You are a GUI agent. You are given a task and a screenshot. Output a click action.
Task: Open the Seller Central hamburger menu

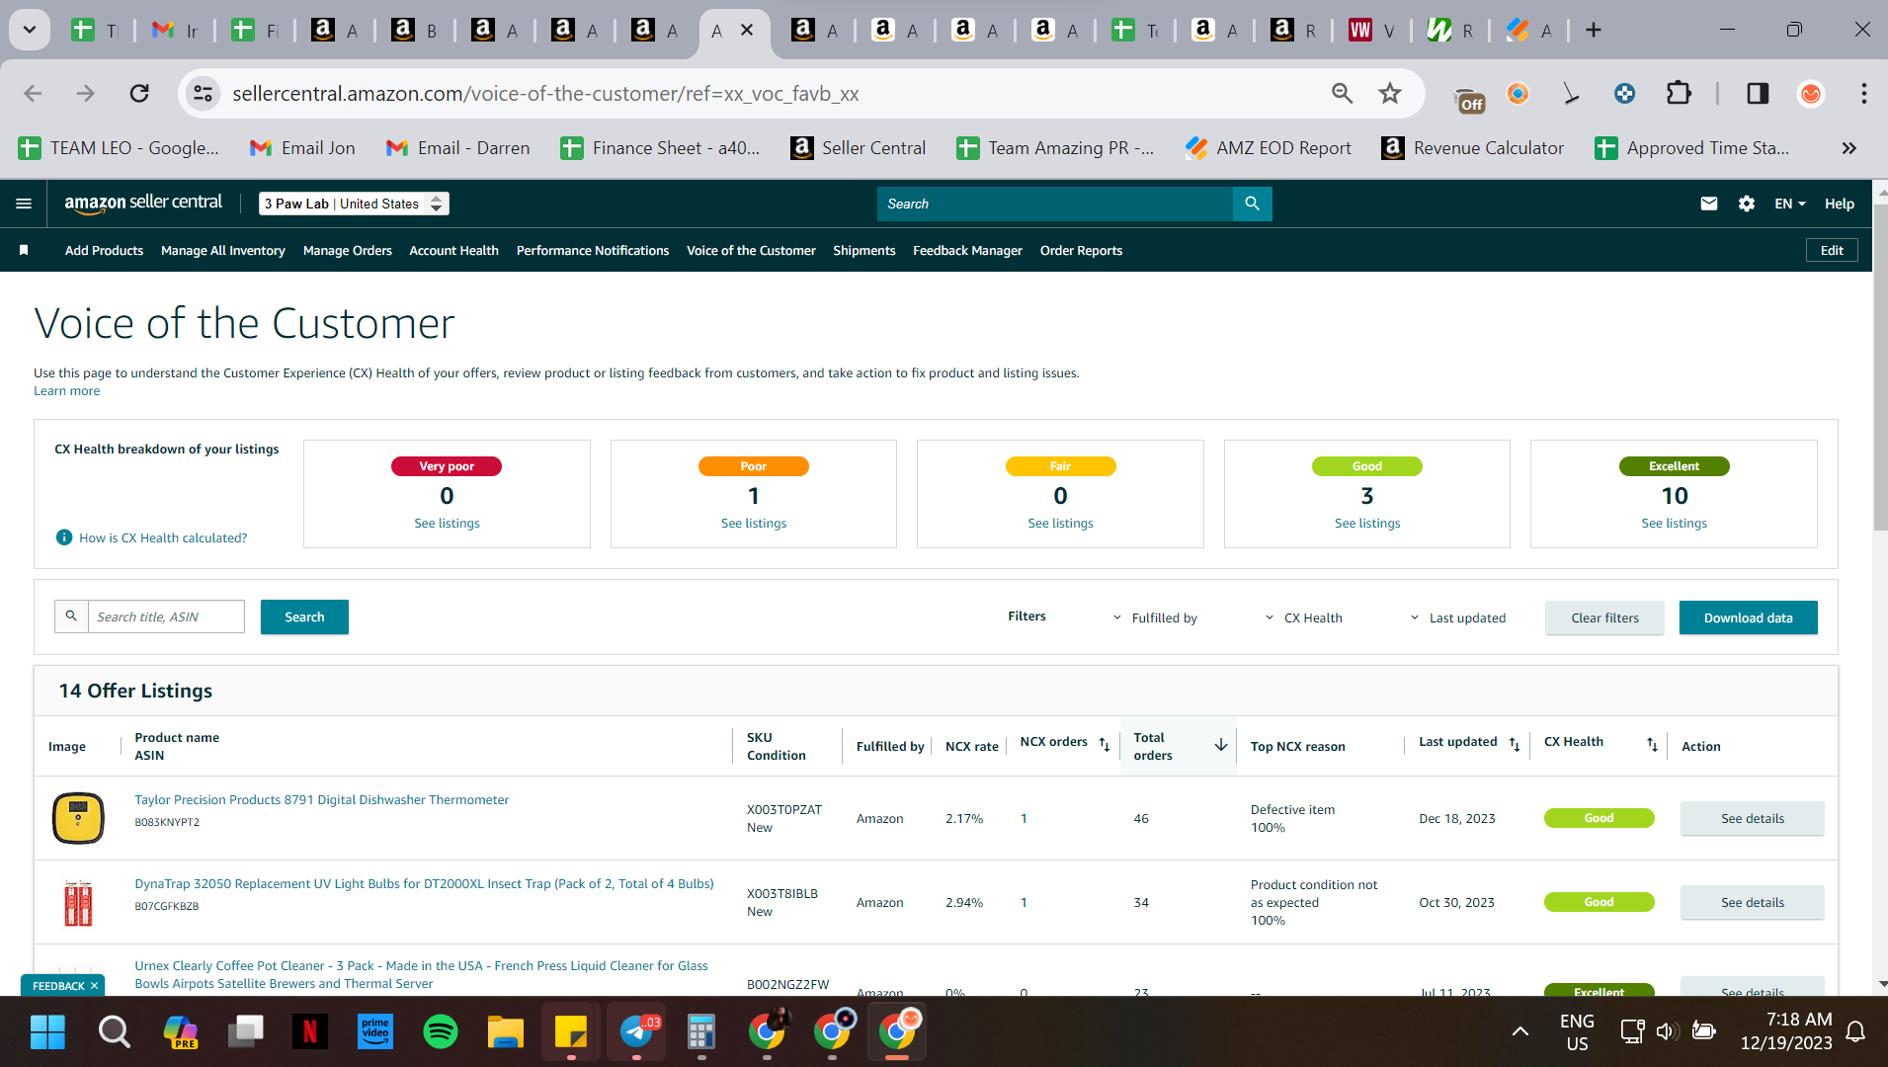coord(24,204)
